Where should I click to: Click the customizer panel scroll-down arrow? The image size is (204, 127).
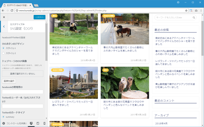(47, 118)
